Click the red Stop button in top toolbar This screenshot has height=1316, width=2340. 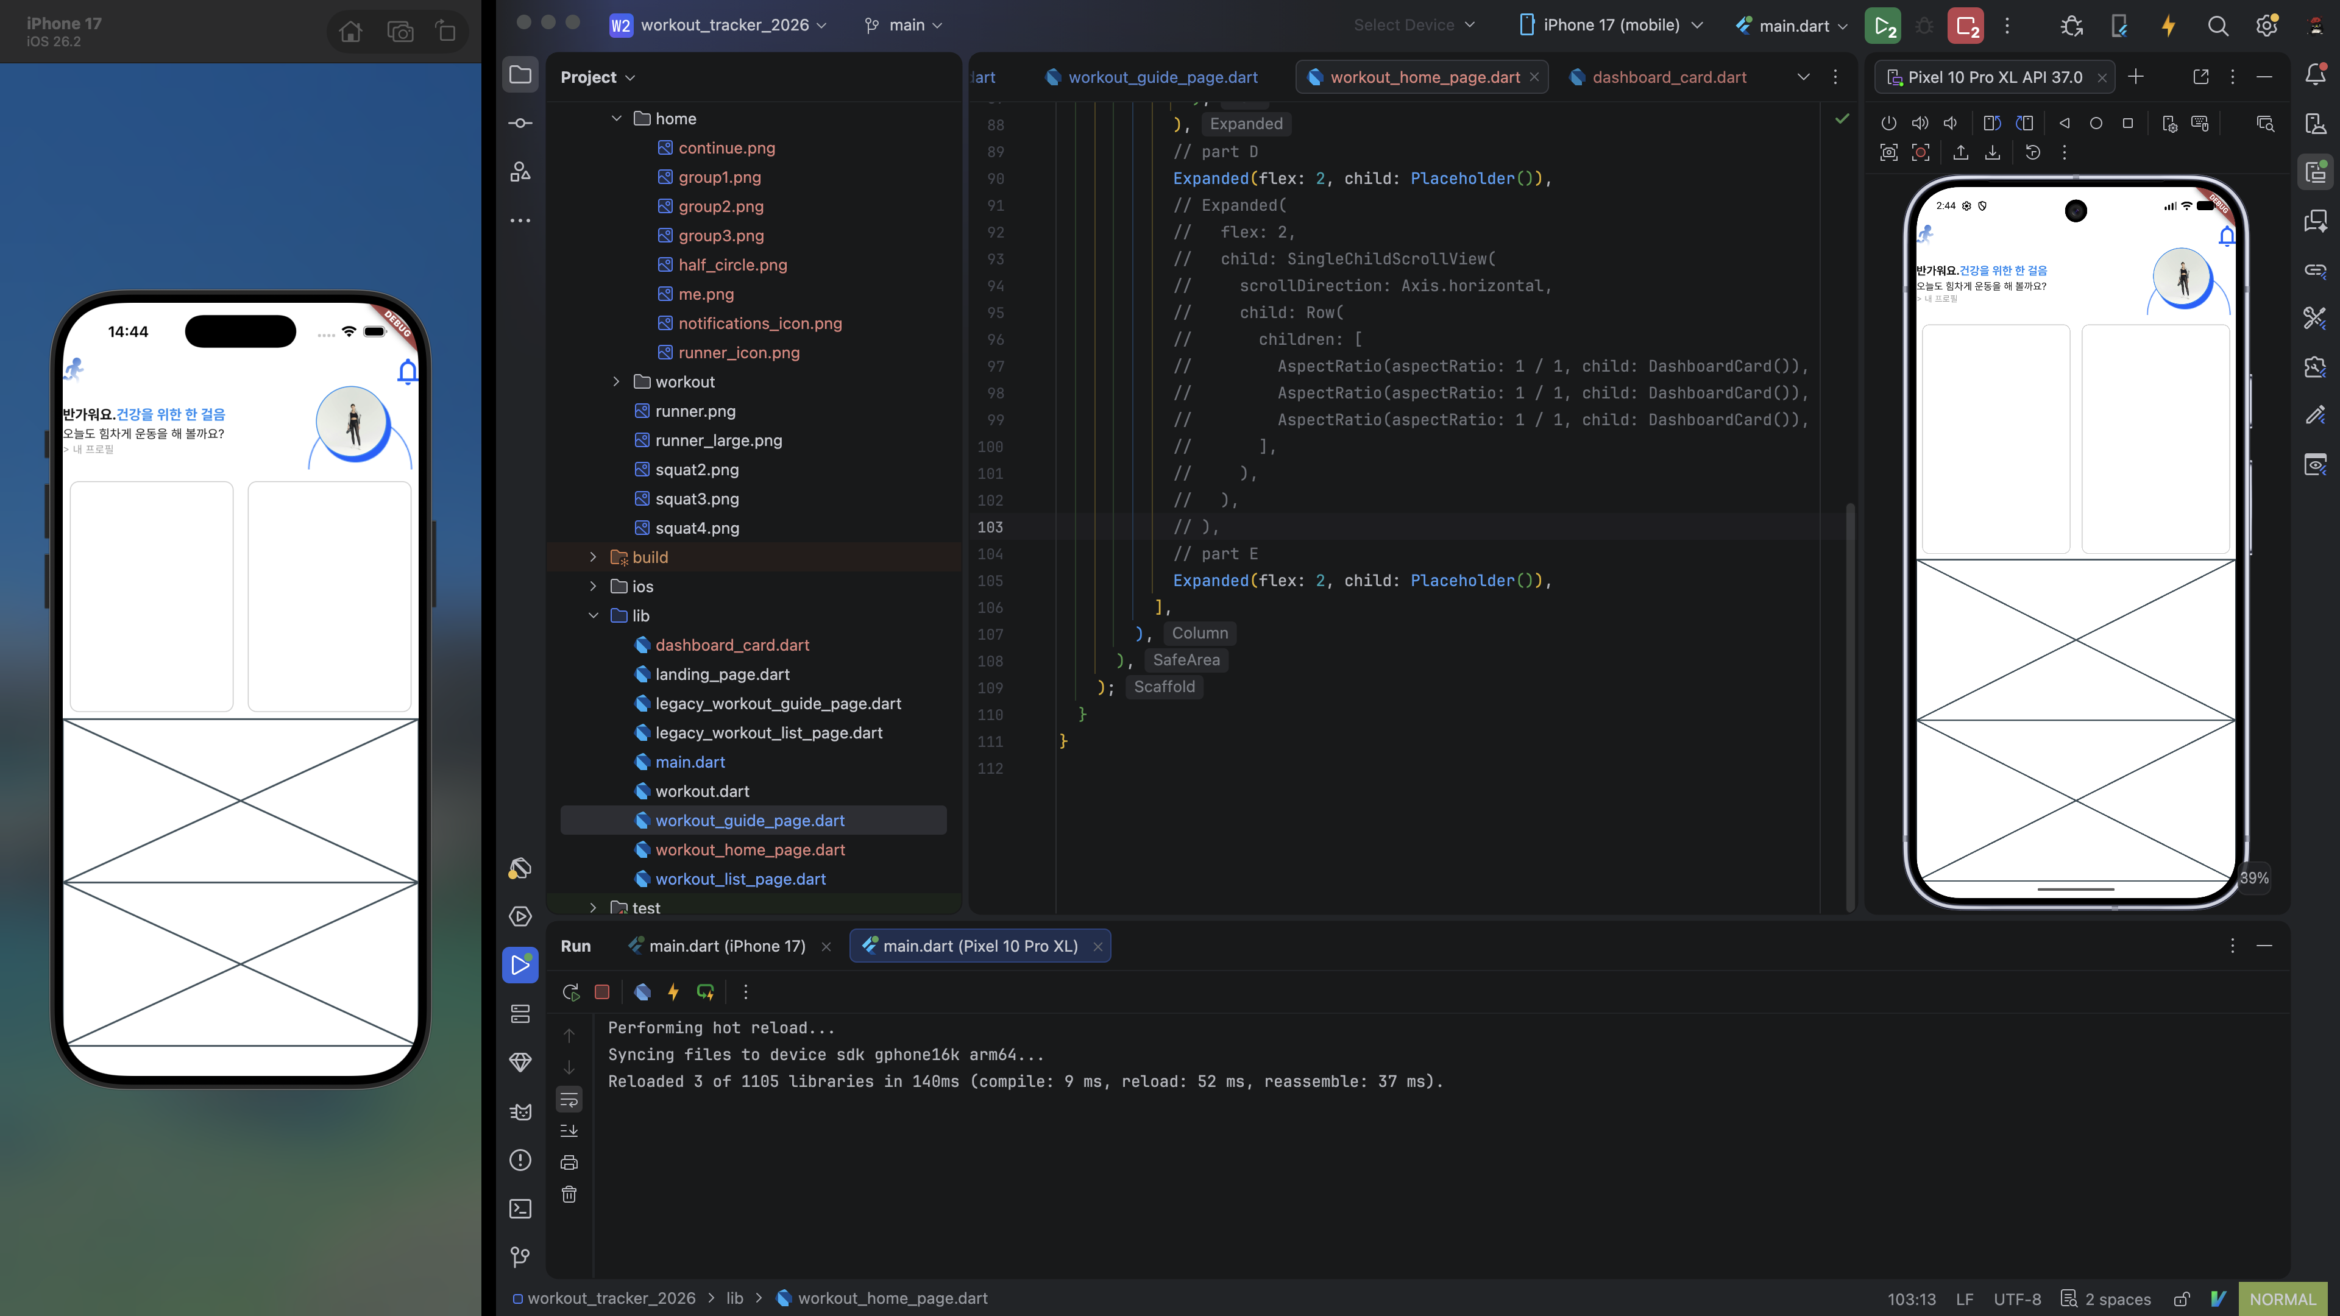tap(1966, 26)
